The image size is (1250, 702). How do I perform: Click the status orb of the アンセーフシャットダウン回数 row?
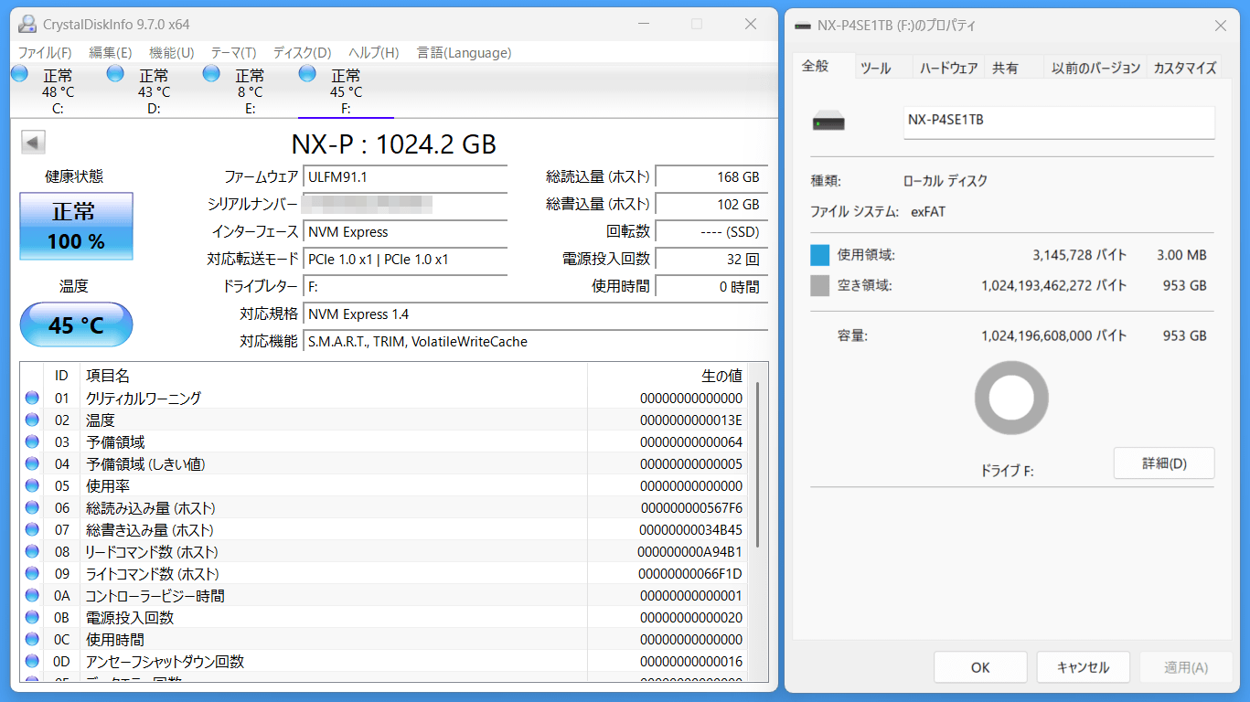point(32,661)
